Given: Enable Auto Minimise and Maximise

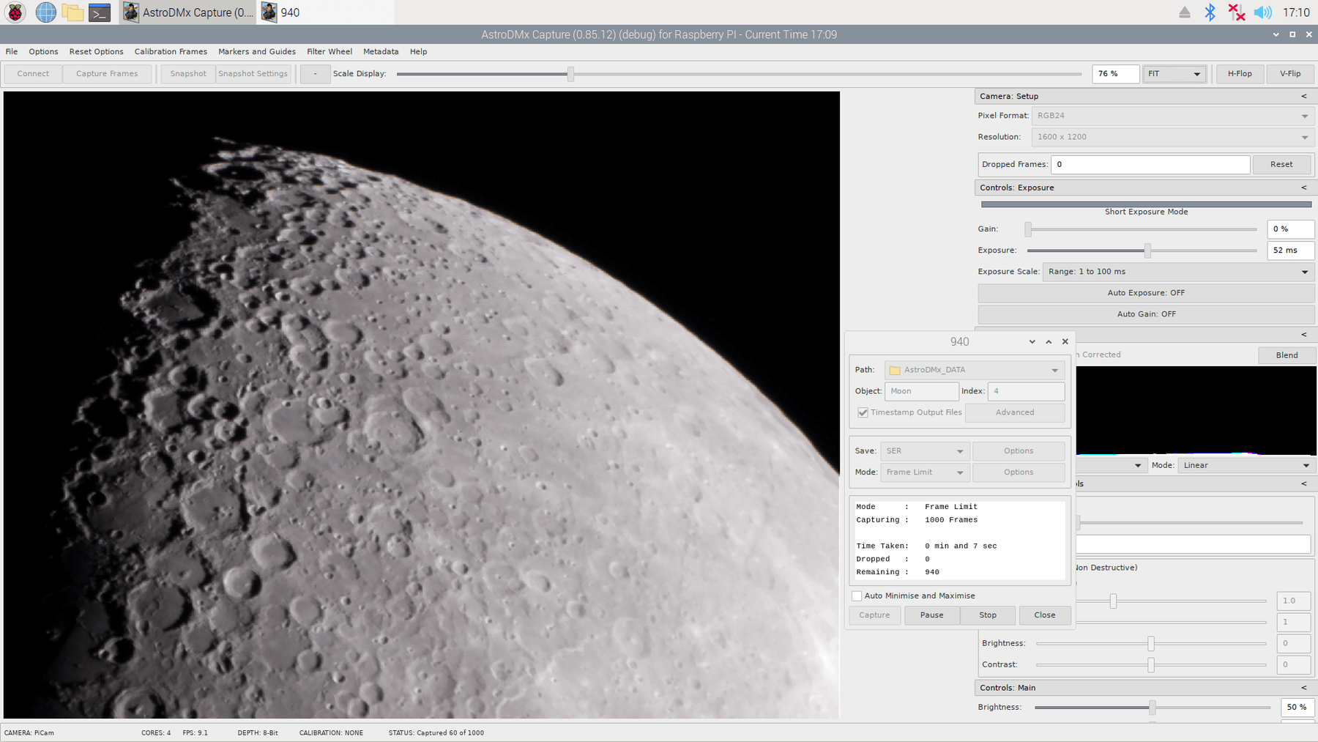Looking at the screenshot, I should pos(857,596).
